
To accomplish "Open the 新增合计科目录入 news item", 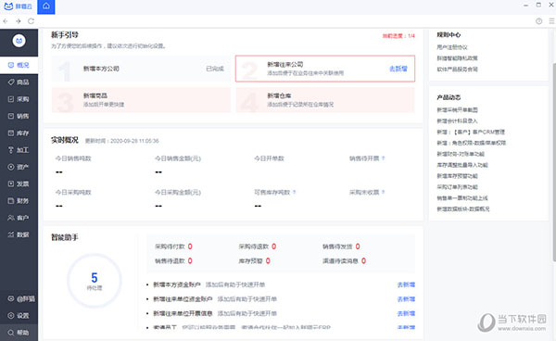I will [x=457, y=120].
